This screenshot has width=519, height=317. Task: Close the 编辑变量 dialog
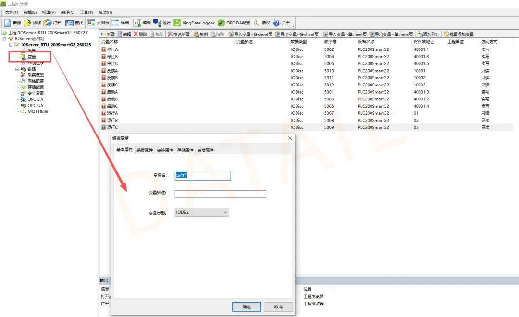(290, 138)
